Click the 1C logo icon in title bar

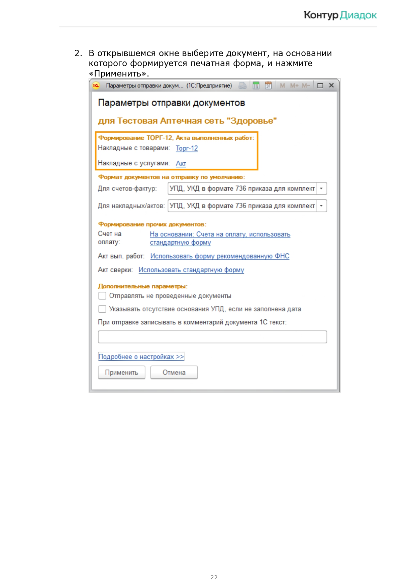pyautogui.click(x=96, y=86)
